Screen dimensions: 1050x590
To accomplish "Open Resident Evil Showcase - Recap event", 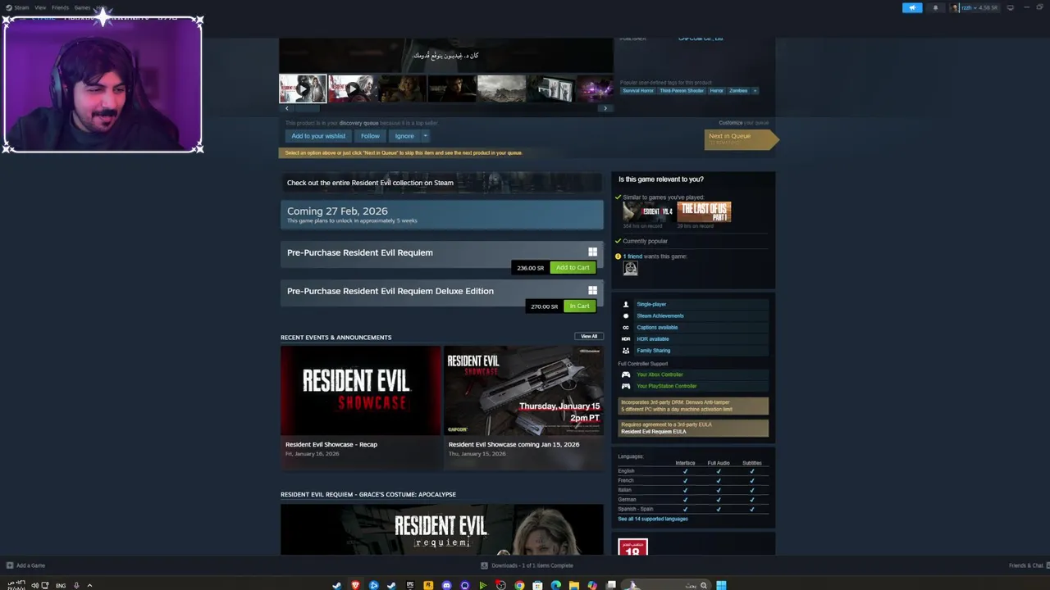I will [x=360, y=407].
